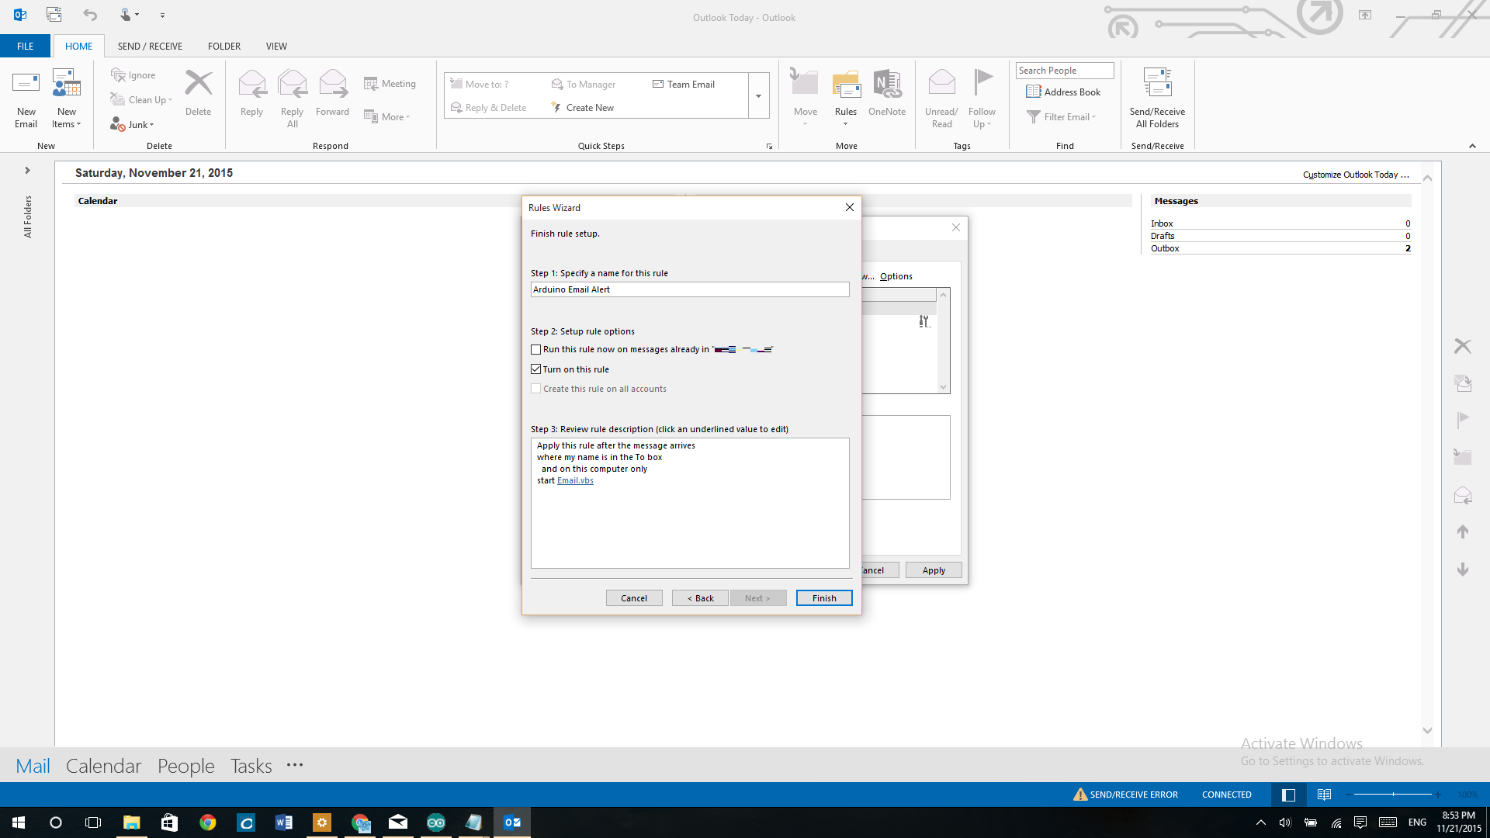Collapse the ribbon with the arrow

(1472, 146)
